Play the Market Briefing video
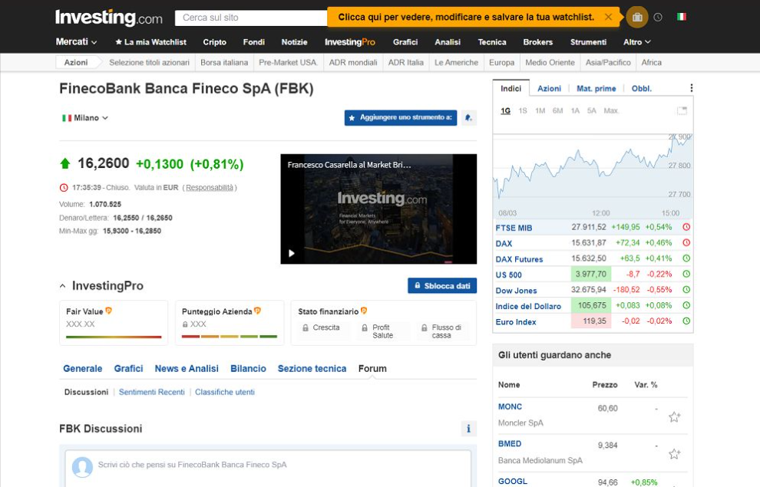Screen dimensions: 760x487 [x=291, y=253]
